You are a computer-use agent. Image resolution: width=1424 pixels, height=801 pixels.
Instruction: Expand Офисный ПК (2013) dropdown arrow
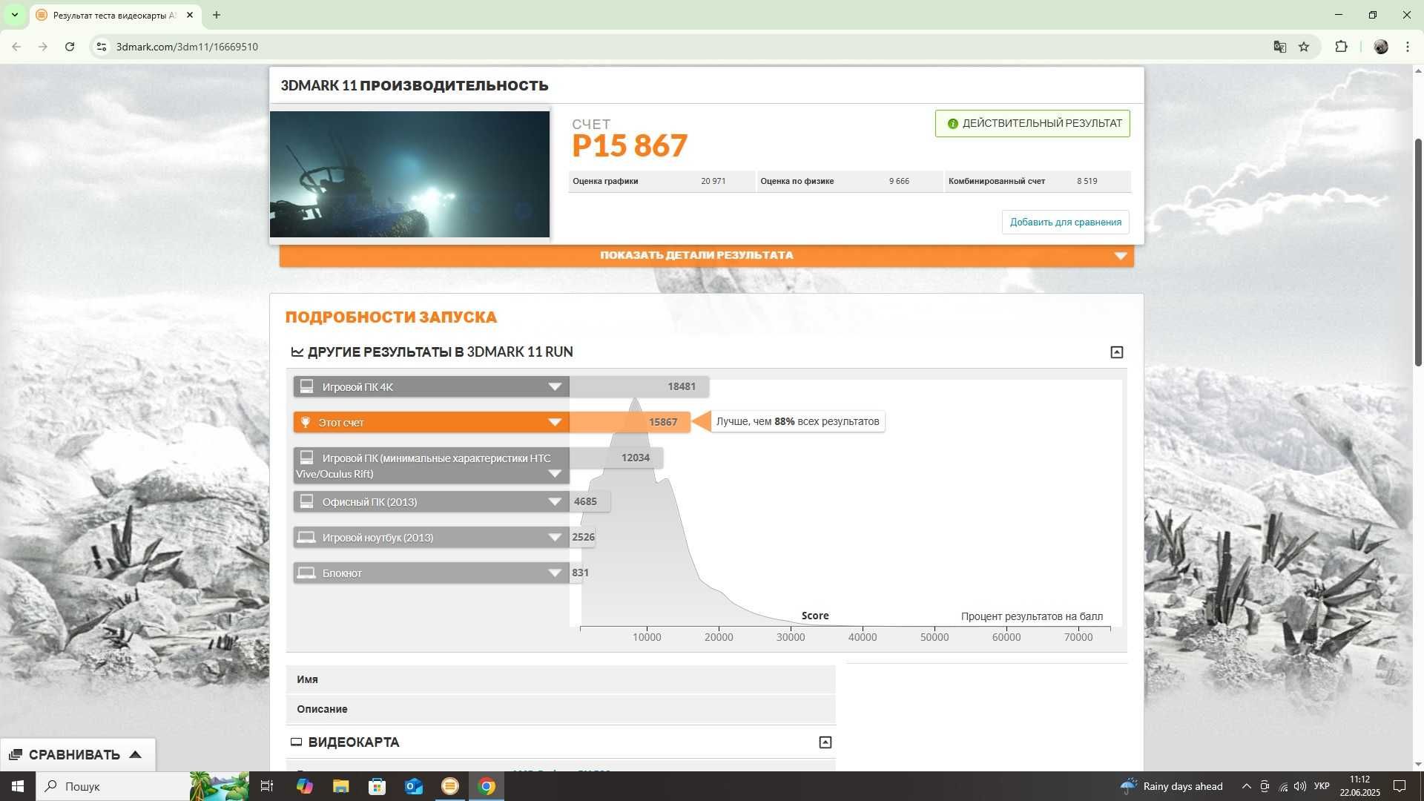[555, 502]
